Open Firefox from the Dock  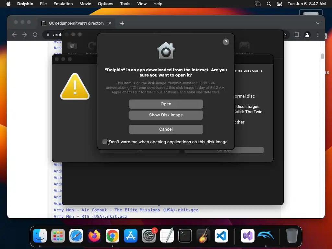tap(94, 236)
